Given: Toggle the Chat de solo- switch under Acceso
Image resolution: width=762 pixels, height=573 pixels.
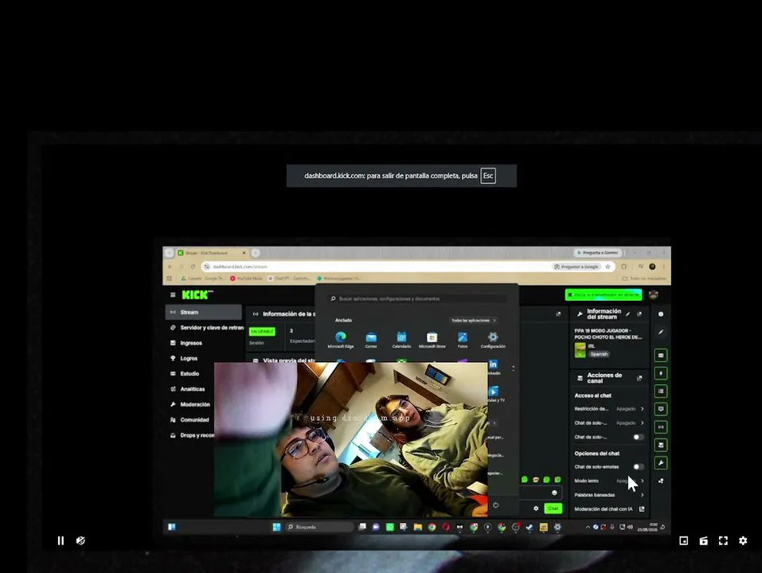Looking at the screenshot, I should click(638, 437).
